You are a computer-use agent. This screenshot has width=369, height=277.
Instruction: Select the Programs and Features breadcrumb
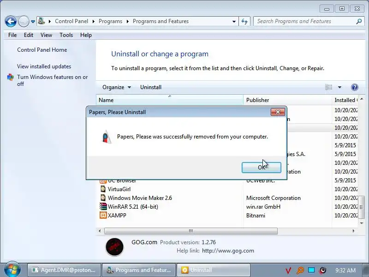click(x=161, y=21)
